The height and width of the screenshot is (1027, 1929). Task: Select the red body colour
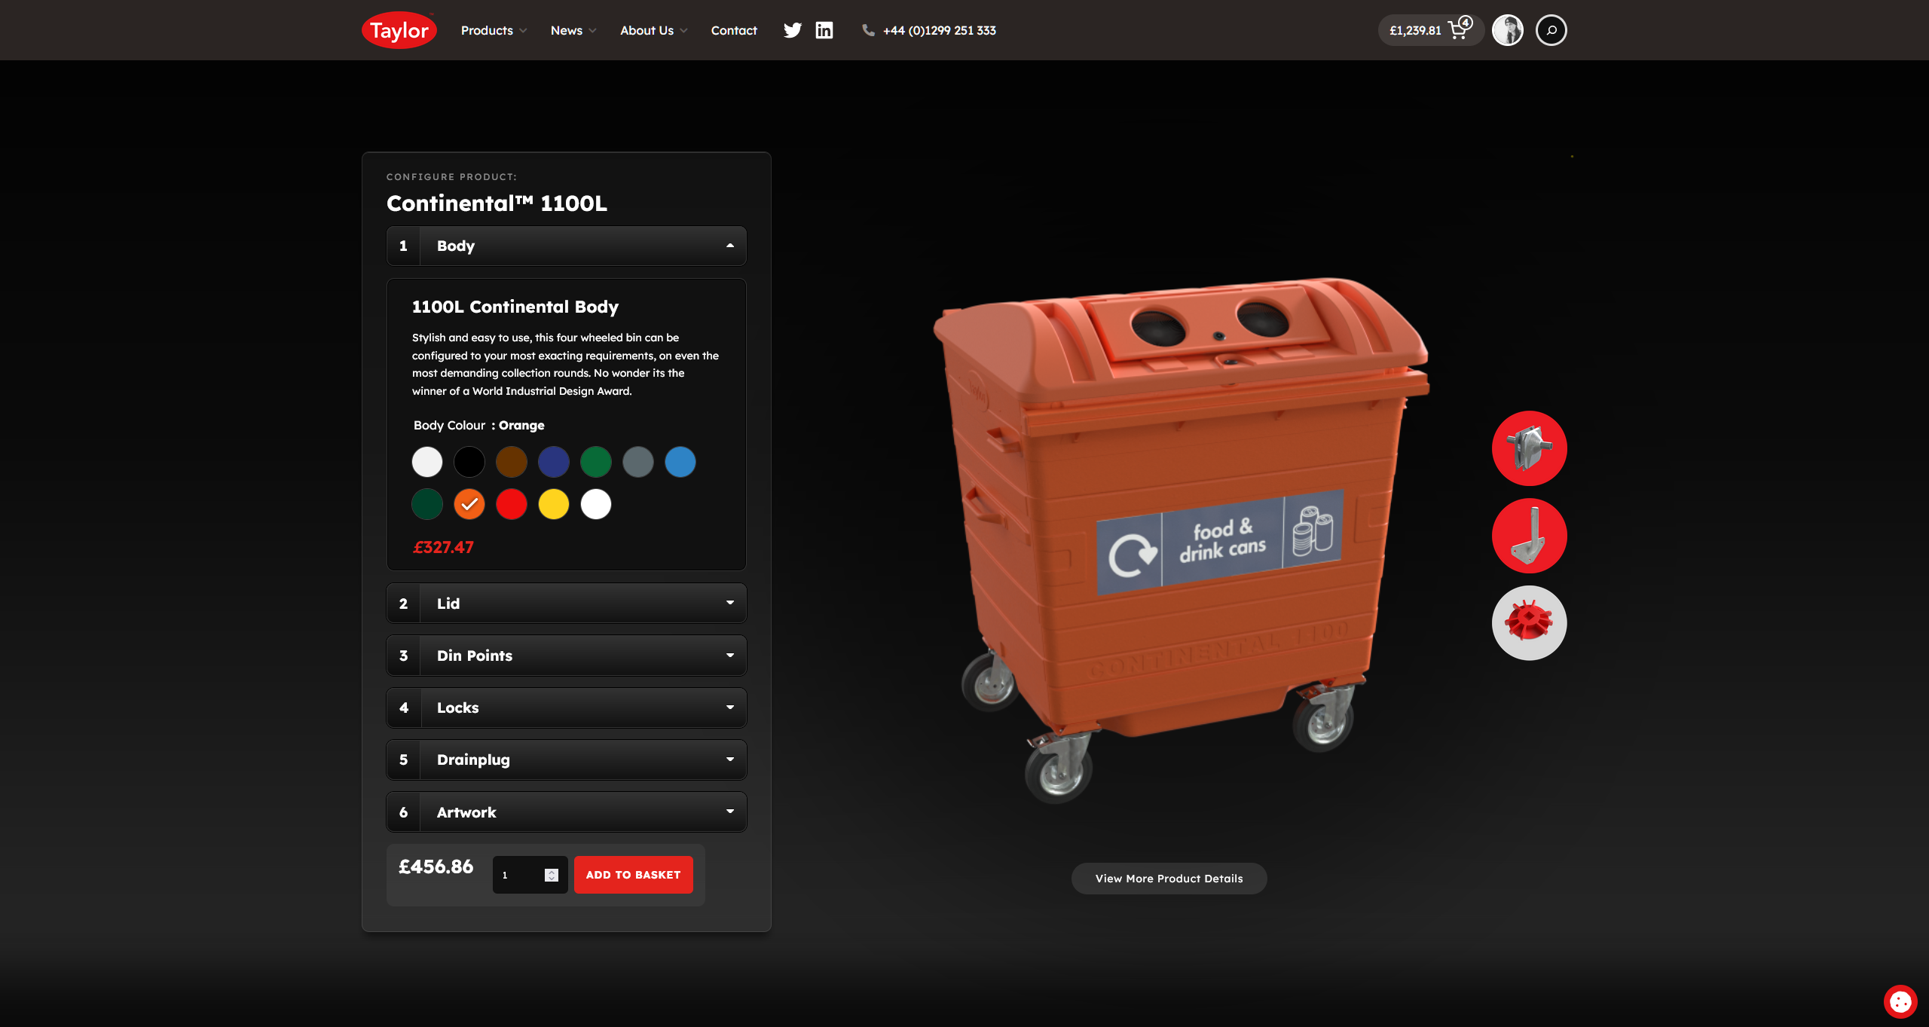512,504
